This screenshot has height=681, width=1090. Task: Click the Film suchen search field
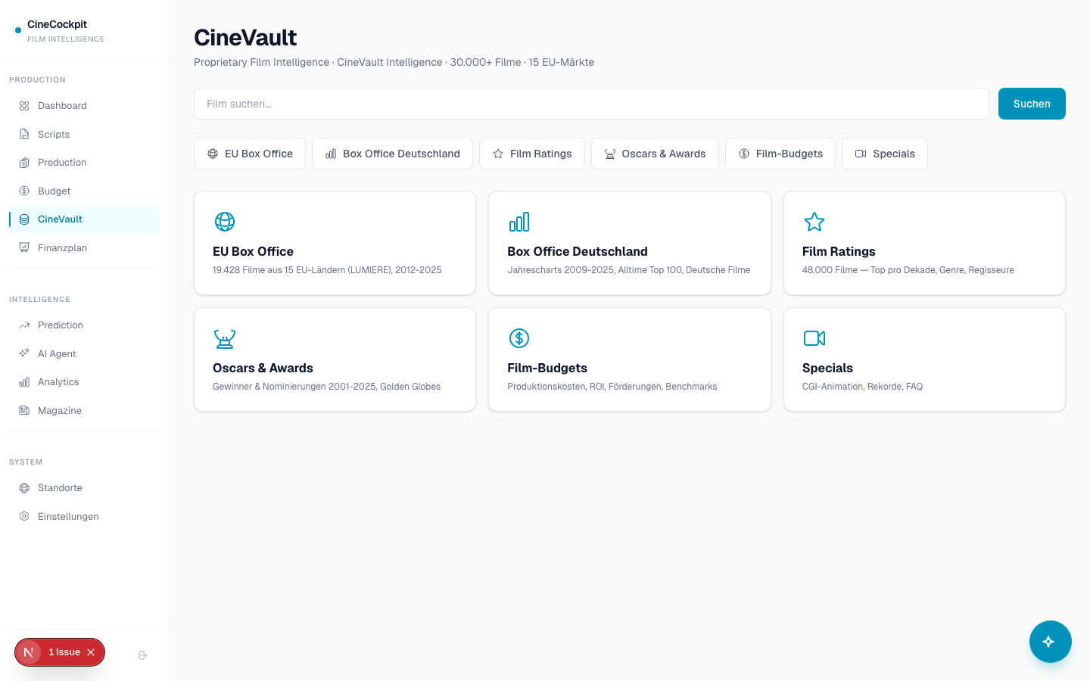(590, 104)
